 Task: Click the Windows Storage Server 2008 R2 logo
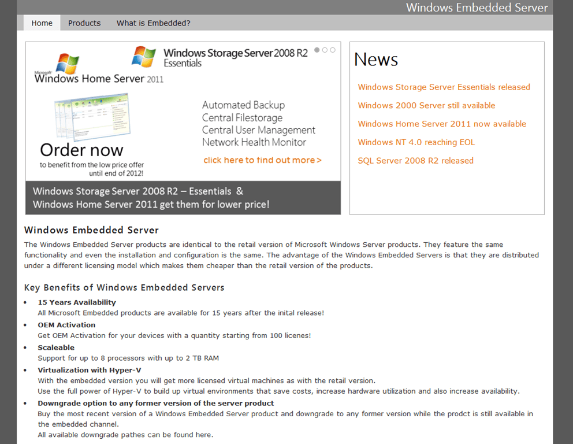pyautogui.click(x=219, y=57)
